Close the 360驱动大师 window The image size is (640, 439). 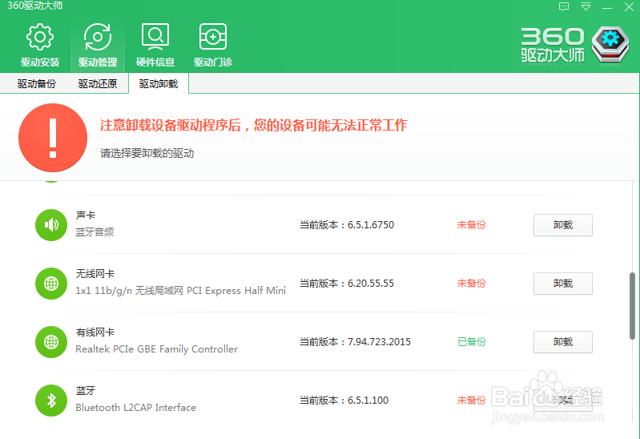point(629,7)
